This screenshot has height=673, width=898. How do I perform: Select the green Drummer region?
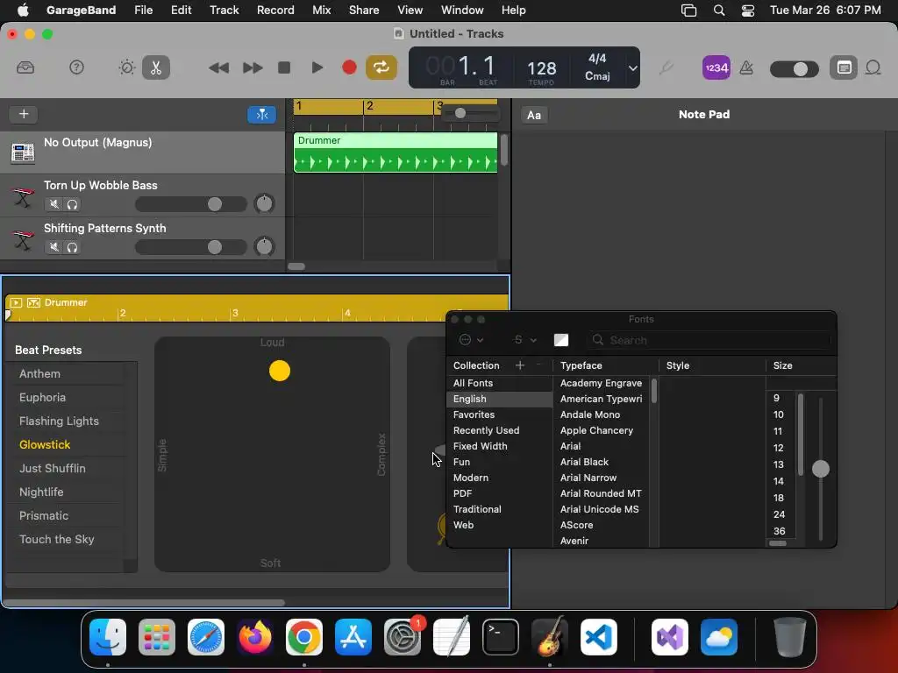tap(396, 152)
